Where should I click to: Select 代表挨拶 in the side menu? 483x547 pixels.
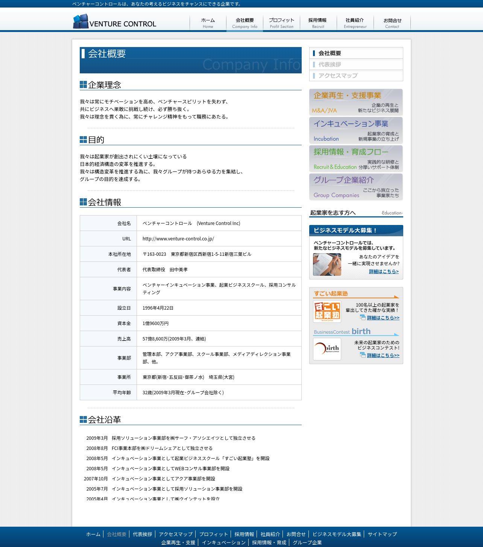[x=356, y=64]
